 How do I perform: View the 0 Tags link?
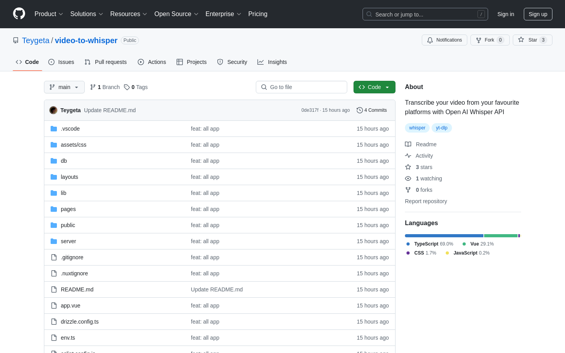(136, 87)
